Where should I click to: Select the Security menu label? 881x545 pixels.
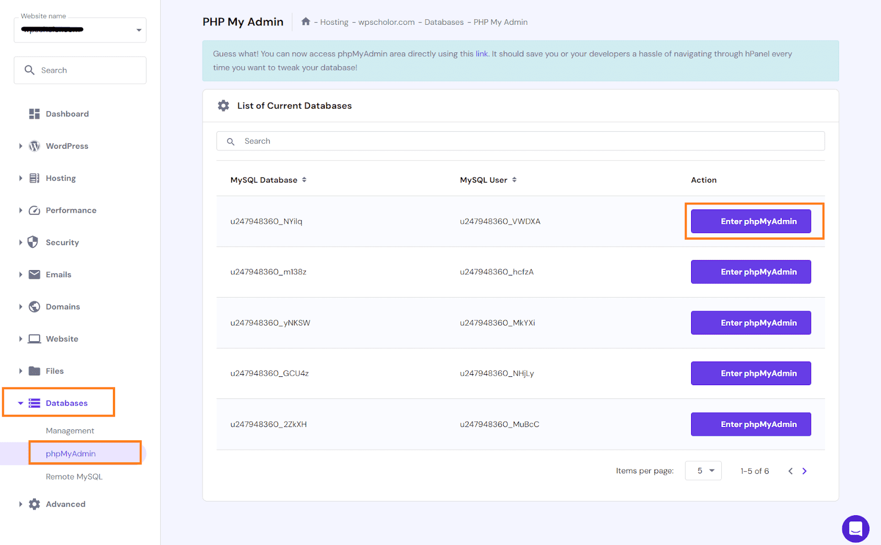62,242
